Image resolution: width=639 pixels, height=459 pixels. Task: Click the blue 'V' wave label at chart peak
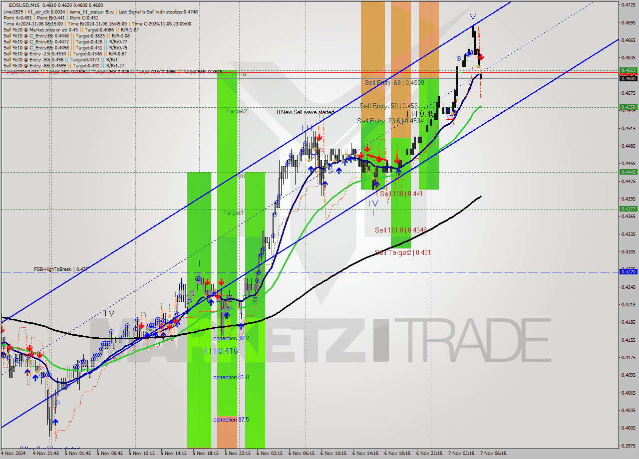[473, 17]
